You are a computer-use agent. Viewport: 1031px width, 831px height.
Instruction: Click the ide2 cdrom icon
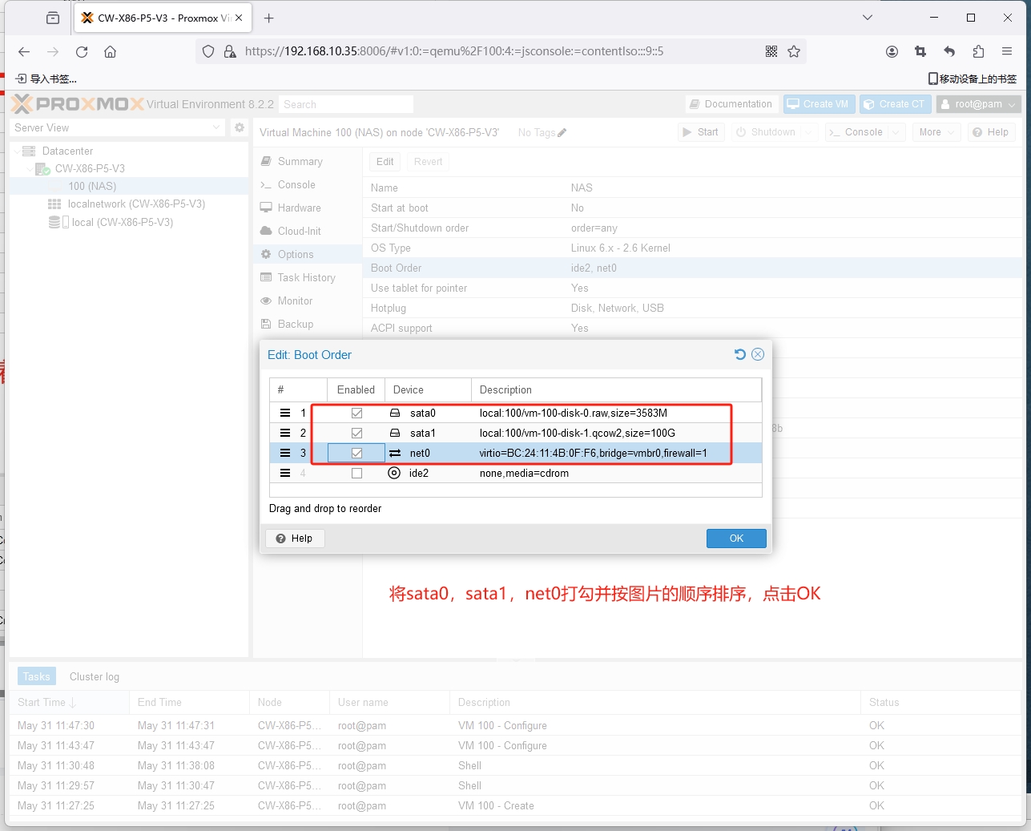(x=394, y=473)
